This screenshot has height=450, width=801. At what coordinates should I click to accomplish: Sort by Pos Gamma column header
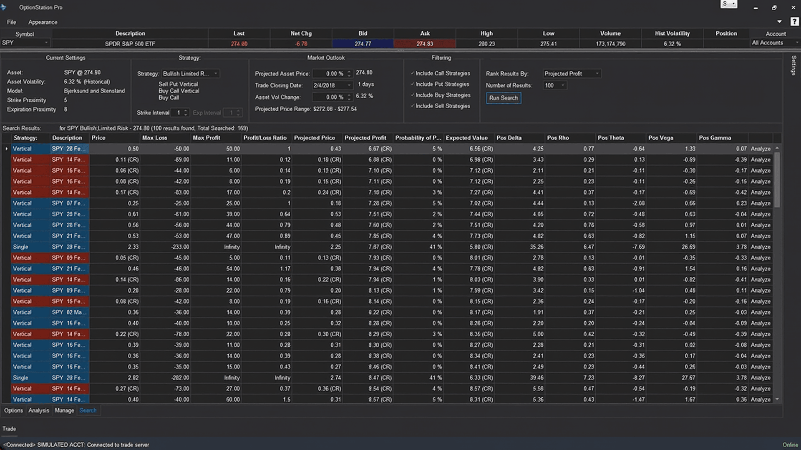pyautogui.click(x=722, y=138)
